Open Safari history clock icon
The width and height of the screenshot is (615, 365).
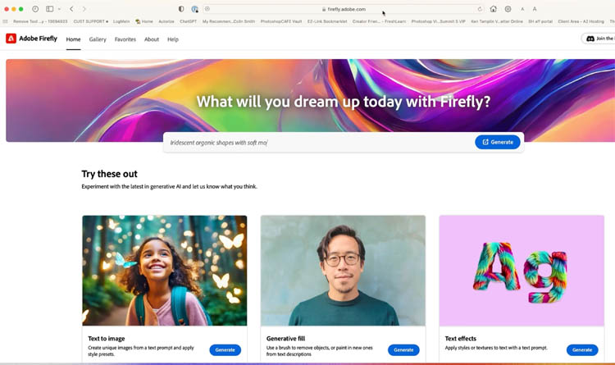click(35, 9)
